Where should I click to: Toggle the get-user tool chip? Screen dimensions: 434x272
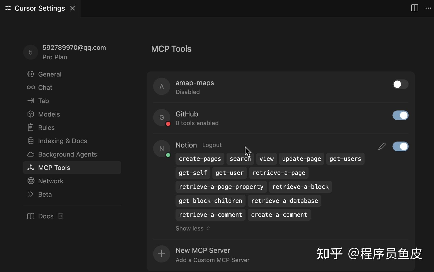point(230,173)
